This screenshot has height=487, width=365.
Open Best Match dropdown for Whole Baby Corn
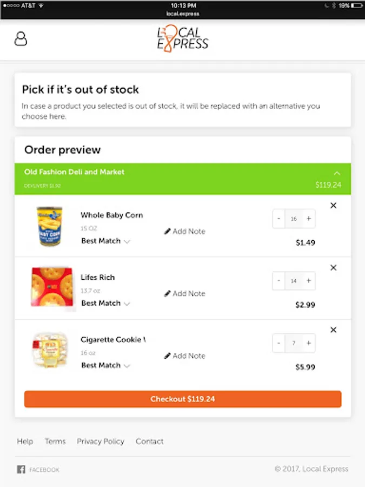(x=105, y=241)
